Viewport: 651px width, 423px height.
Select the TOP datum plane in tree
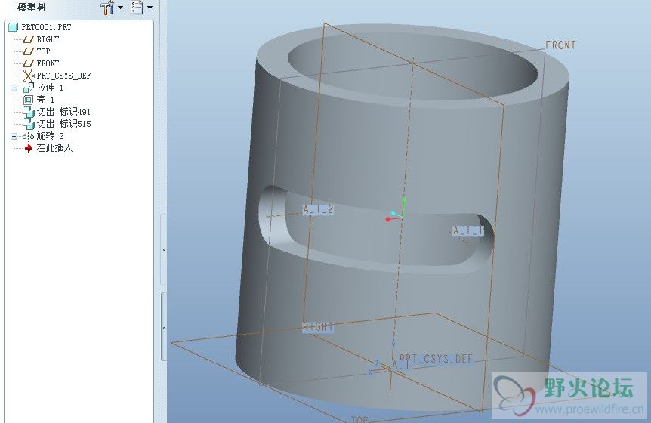point(43,51)
